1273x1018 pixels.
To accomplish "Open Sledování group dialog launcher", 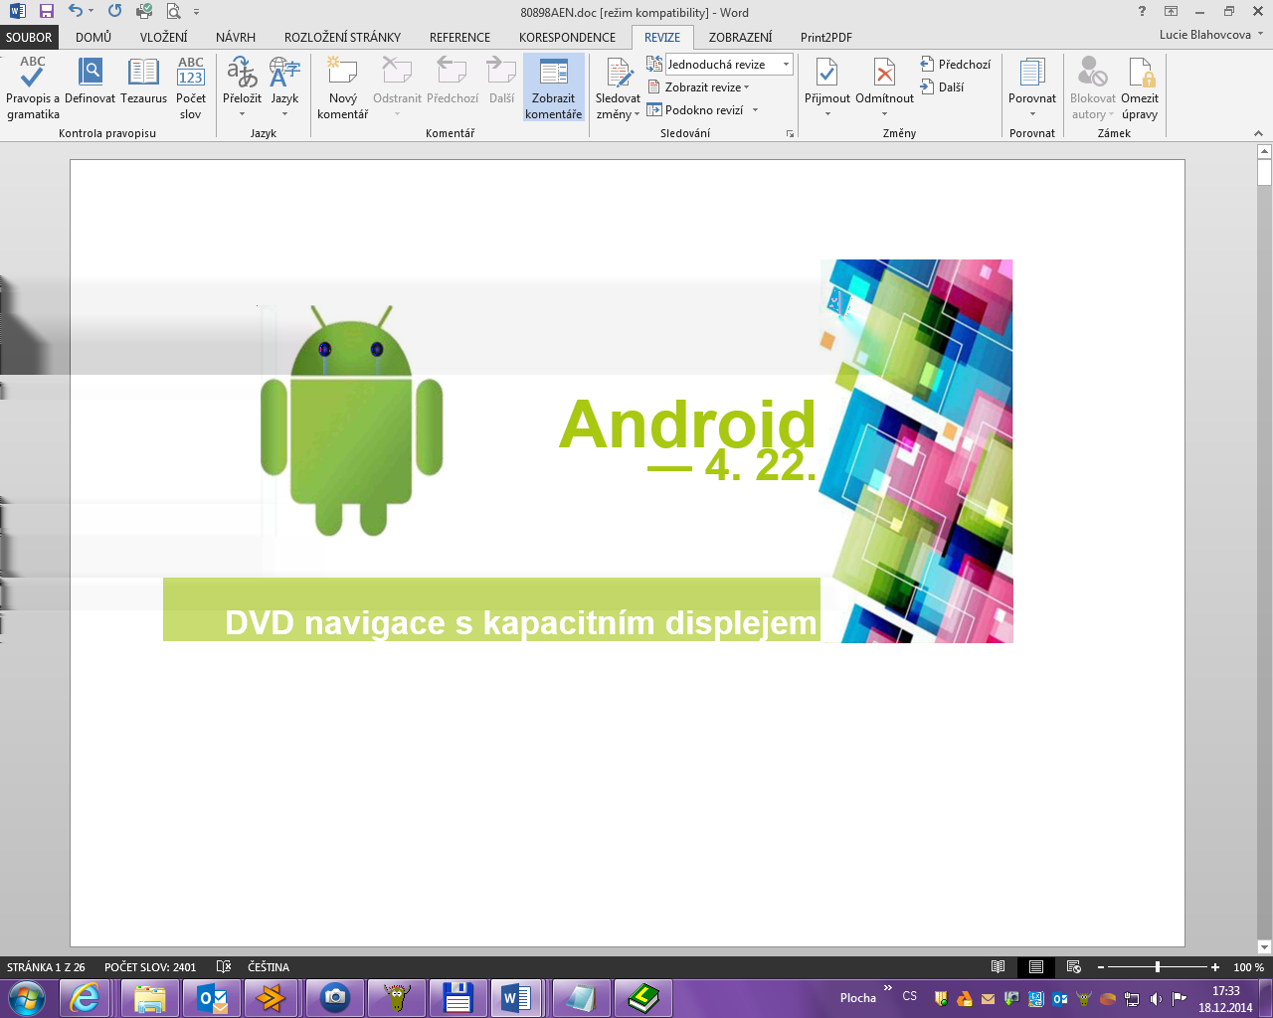I will point(791,133).
